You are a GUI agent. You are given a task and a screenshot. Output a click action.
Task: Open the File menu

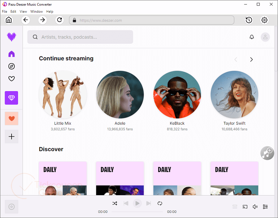coord(4,11)
